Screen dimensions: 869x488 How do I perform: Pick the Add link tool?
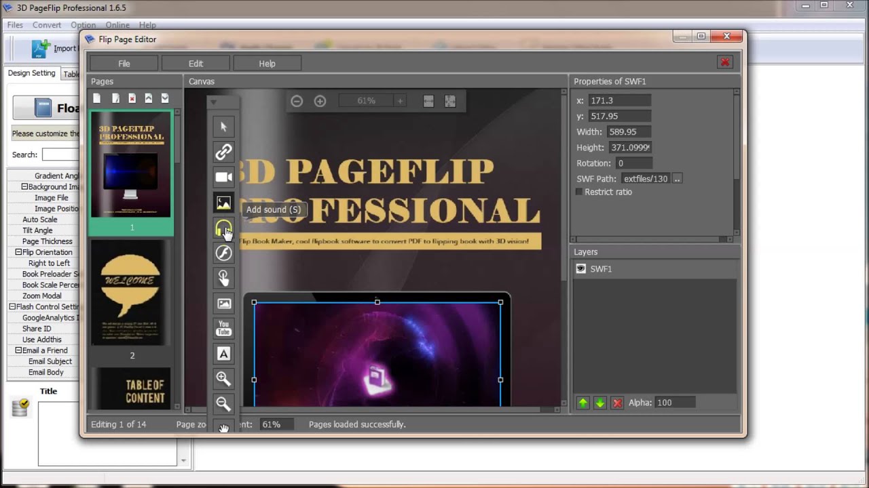[x=223, y=152]
